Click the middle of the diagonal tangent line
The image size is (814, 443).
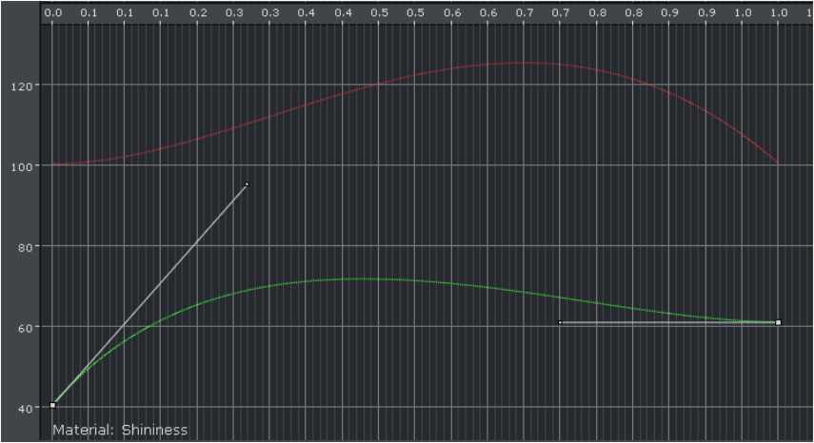(149, 295)
